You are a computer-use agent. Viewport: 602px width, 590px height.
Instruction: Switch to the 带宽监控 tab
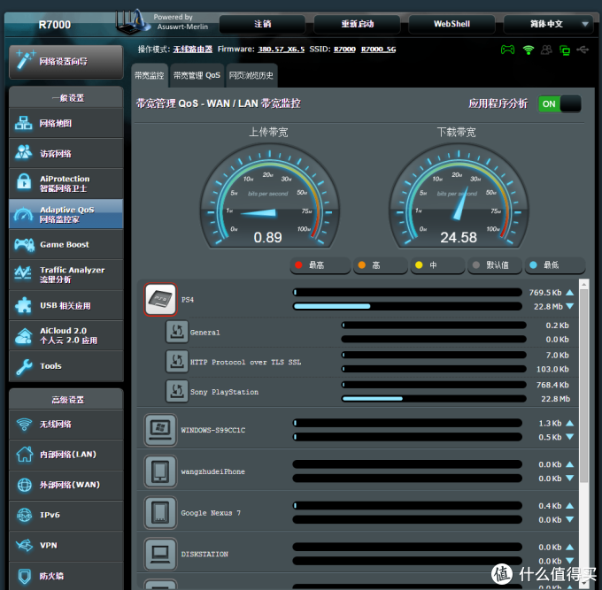coord(149,76)
